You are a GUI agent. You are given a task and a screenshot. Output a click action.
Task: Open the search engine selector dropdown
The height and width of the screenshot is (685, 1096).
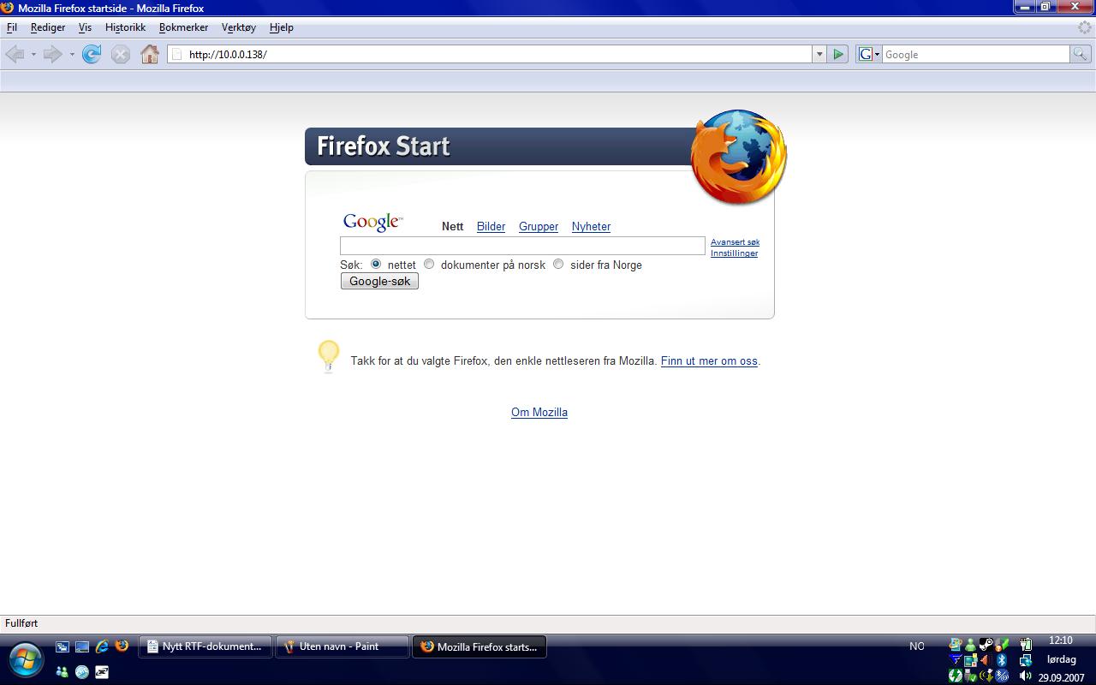tap(869, 54)
